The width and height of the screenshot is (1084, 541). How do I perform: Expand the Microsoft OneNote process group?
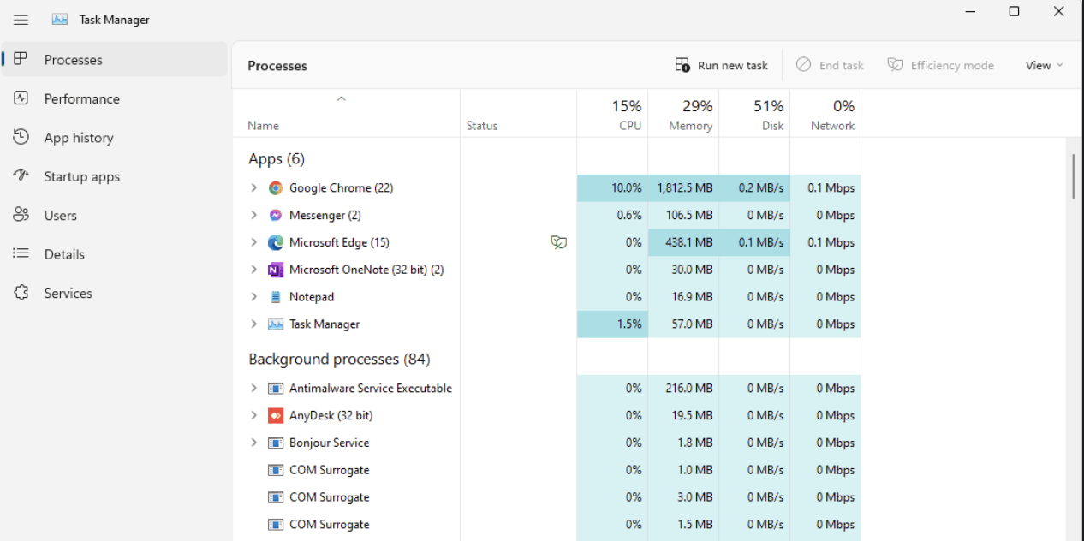[253, 270]
